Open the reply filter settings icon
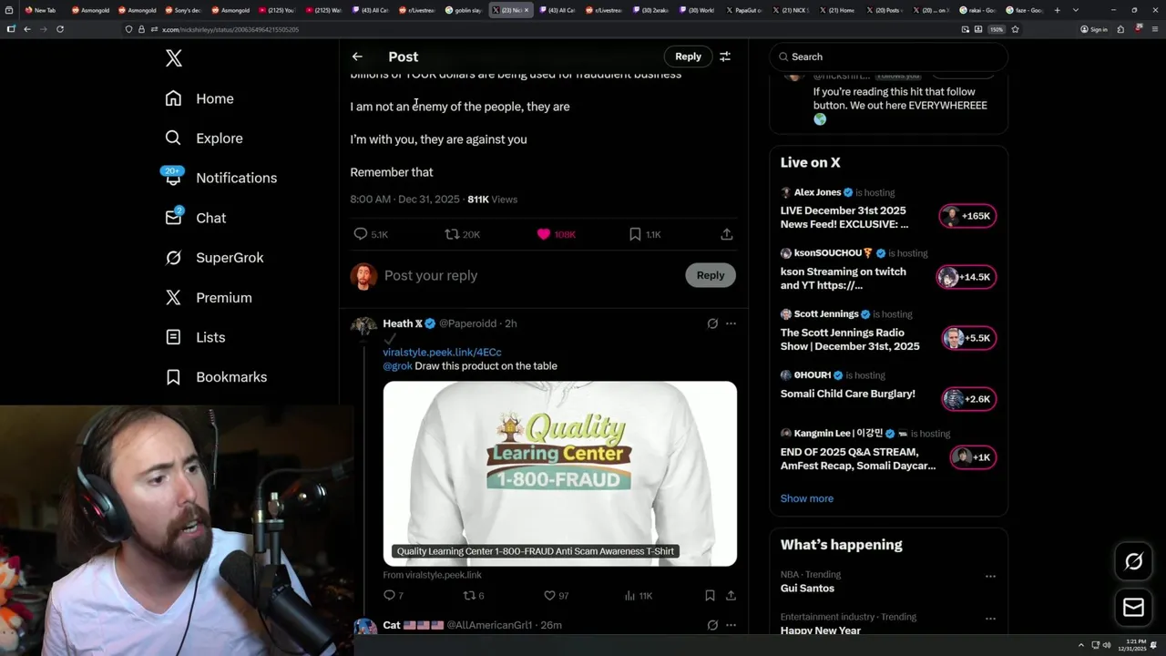This screenshot has height=656, width=1166. [x=725, y=56]
